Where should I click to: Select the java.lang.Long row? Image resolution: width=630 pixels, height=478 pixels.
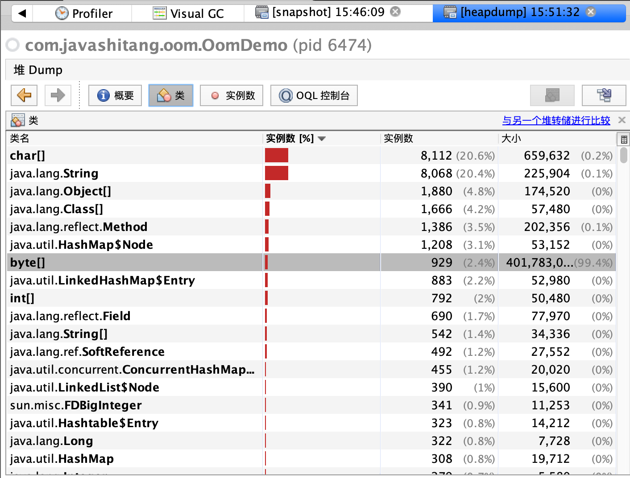tap(311, 441)
